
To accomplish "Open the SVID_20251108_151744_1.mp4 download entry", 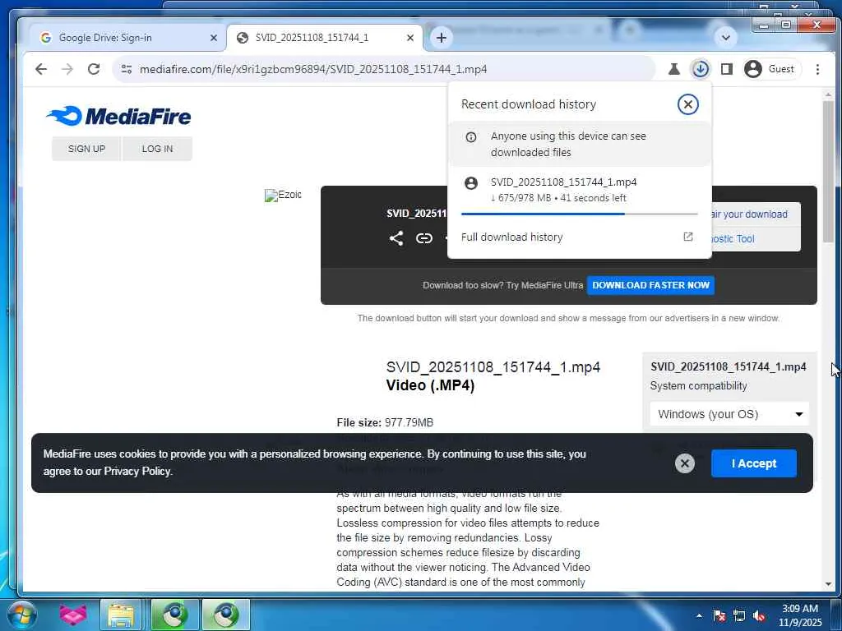I will click(580, 190).
